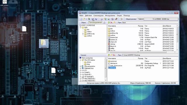
Task: Expand the Rezerv(E:) drive node
Action: tap(81, 75)
